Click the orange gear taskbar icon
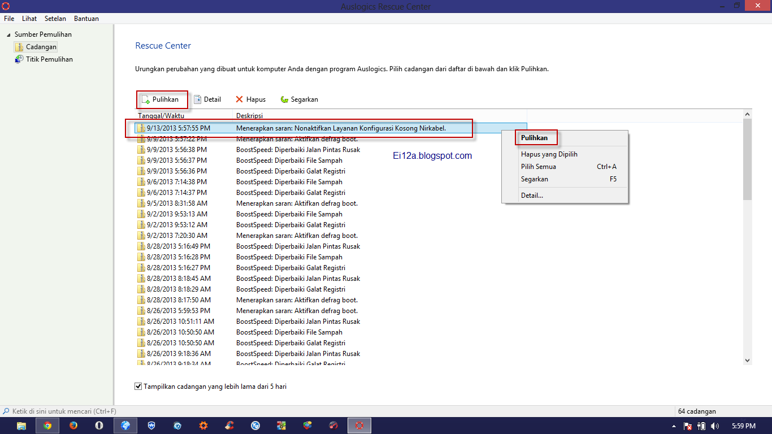The image size is (772, 434). click(203, 426)
